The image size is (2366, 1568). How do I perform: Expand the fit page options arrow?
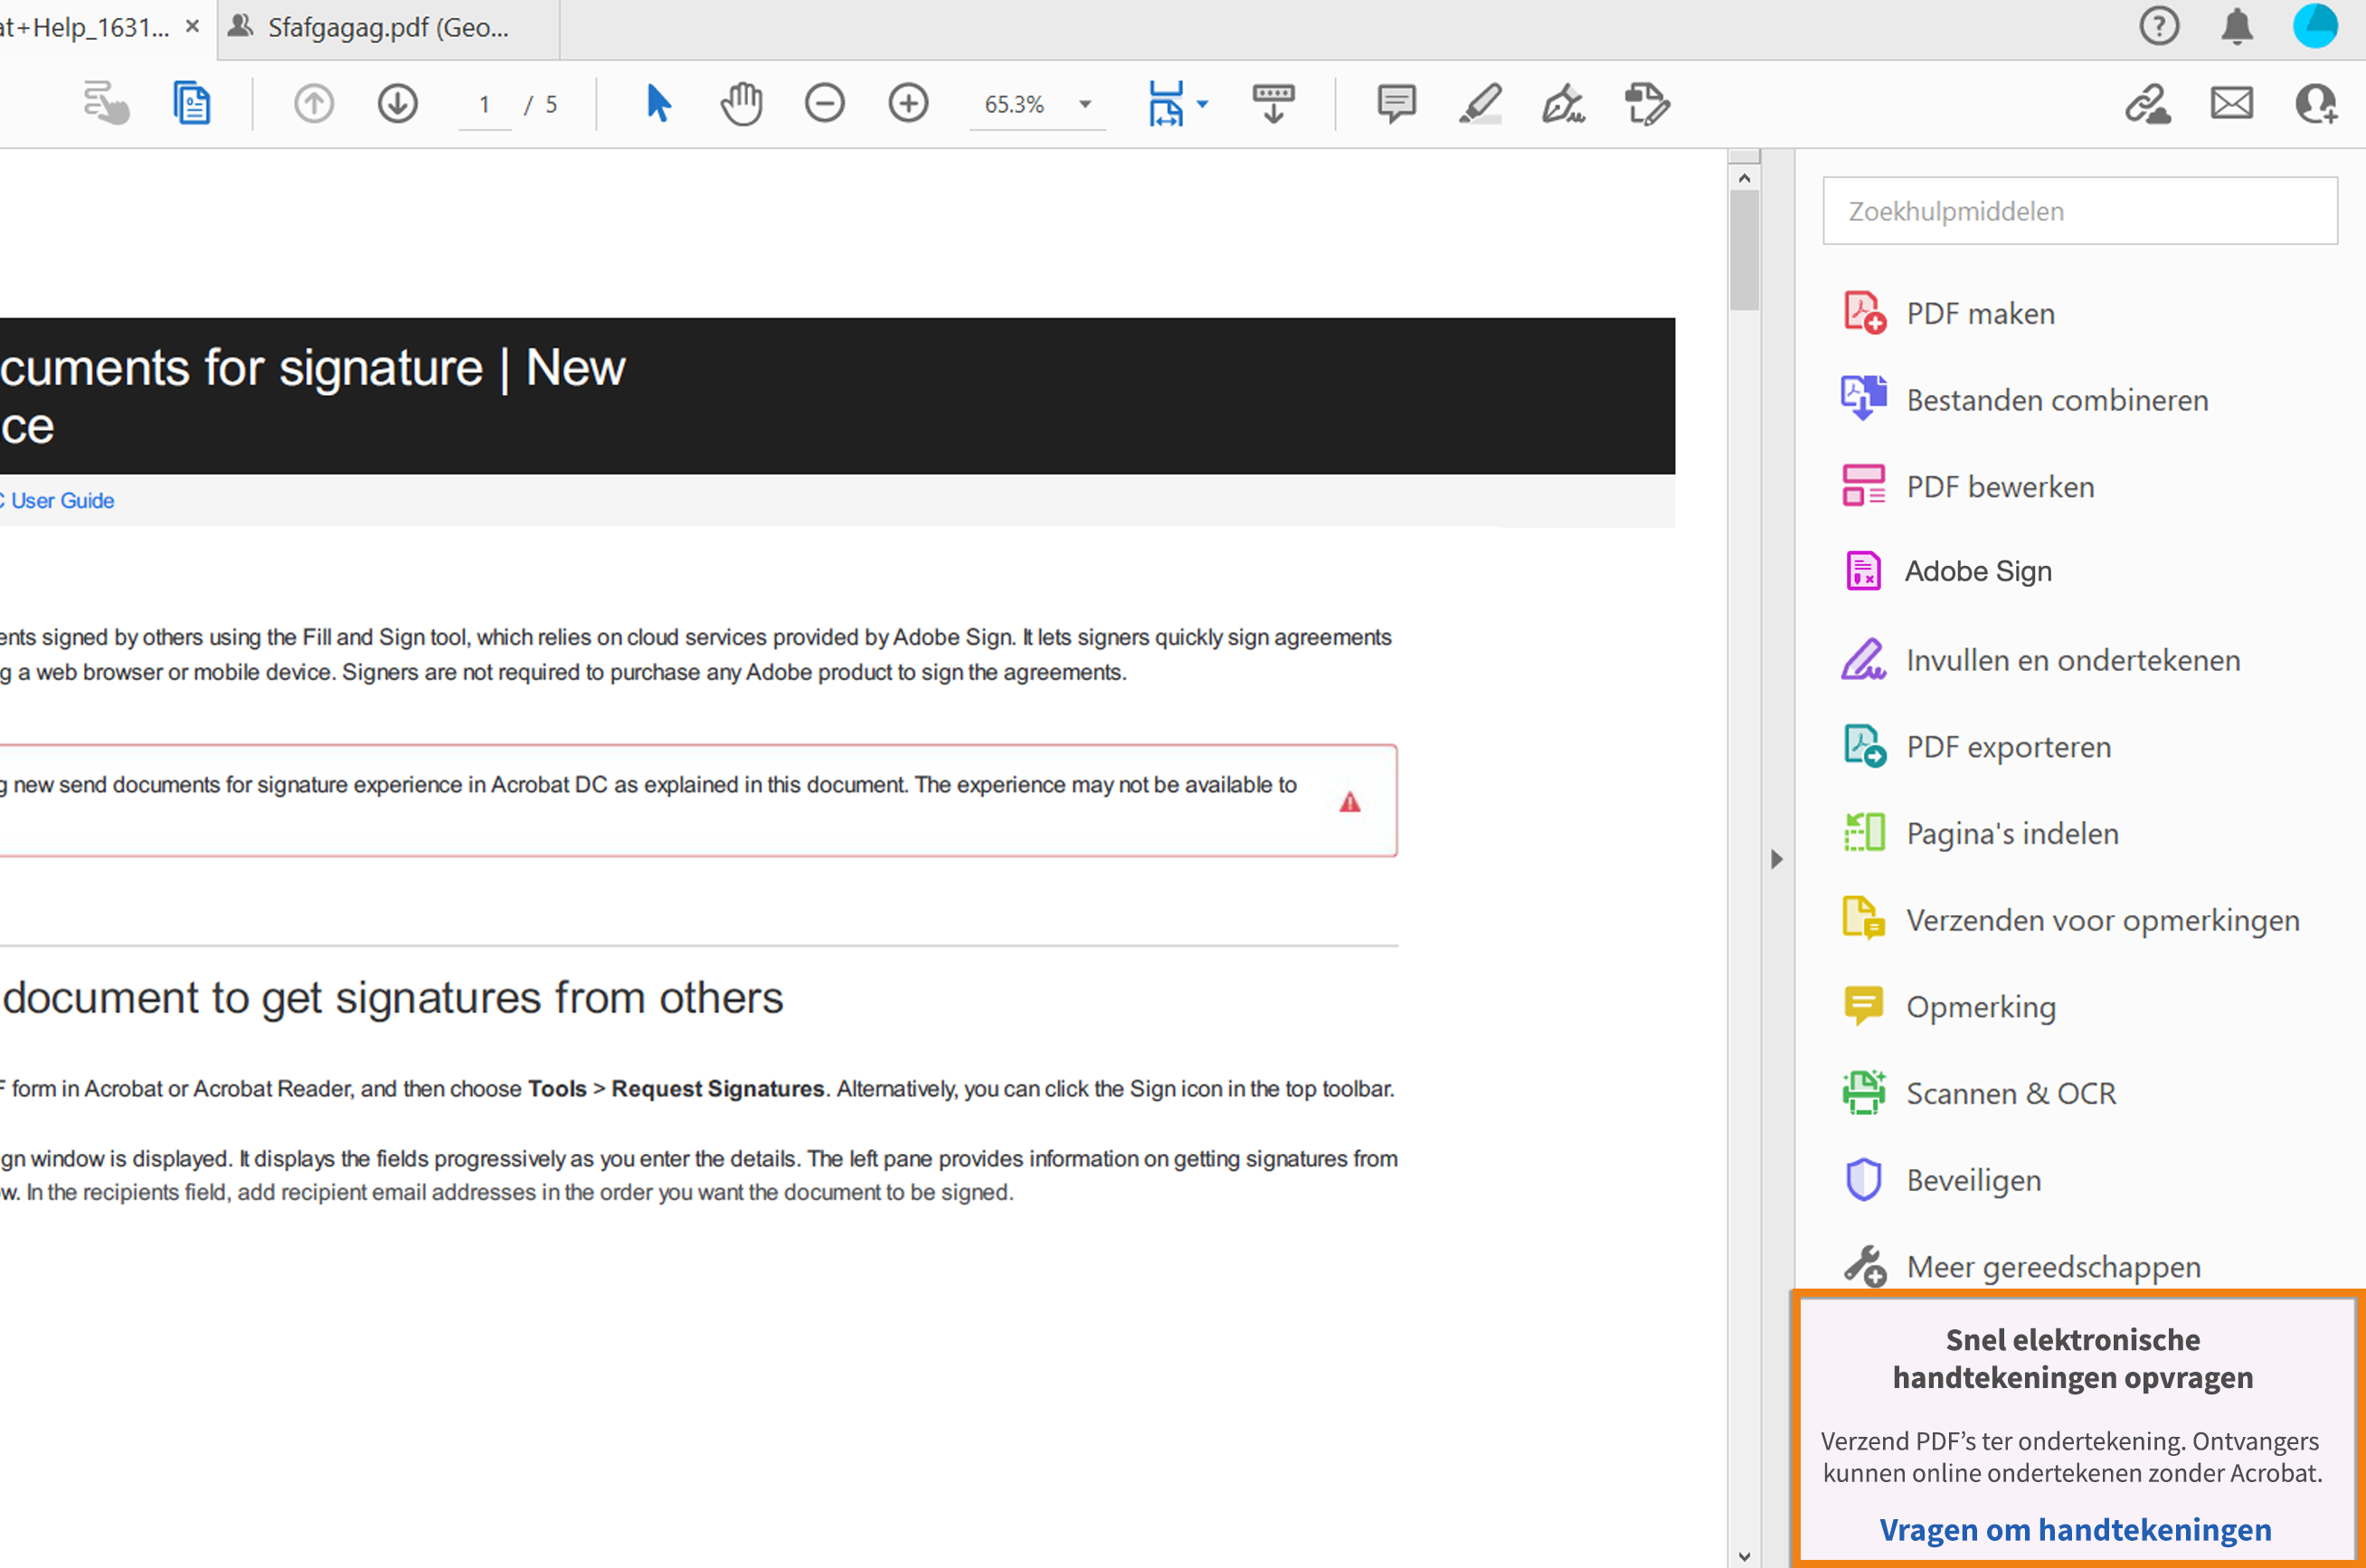(x=1203, y=104)
